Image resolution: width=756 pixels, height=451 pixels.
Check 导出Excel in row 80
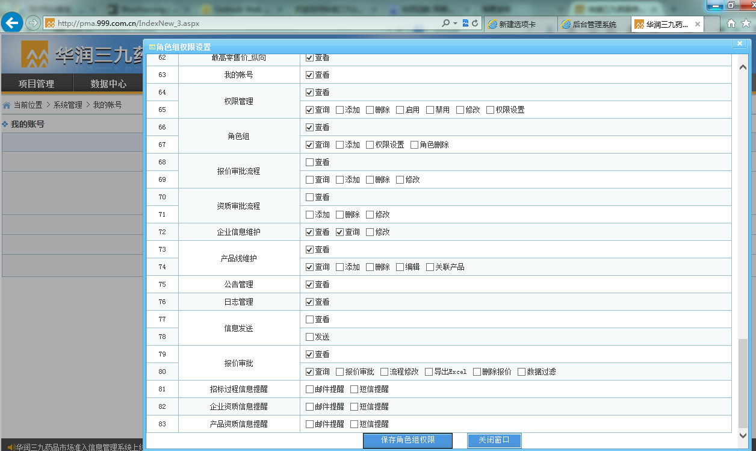click(x=429, y=372)
